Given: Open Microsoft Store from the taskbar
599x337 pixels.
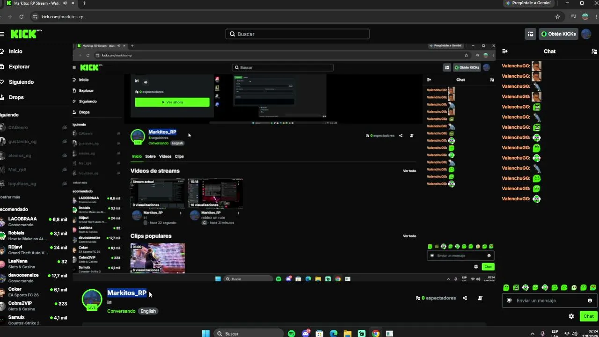Looking at the screenshot, I should click(x=320, y=334).
